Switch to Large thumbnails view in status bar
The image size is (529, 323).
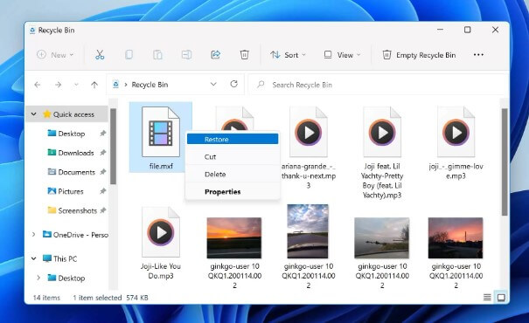[501, 298]
